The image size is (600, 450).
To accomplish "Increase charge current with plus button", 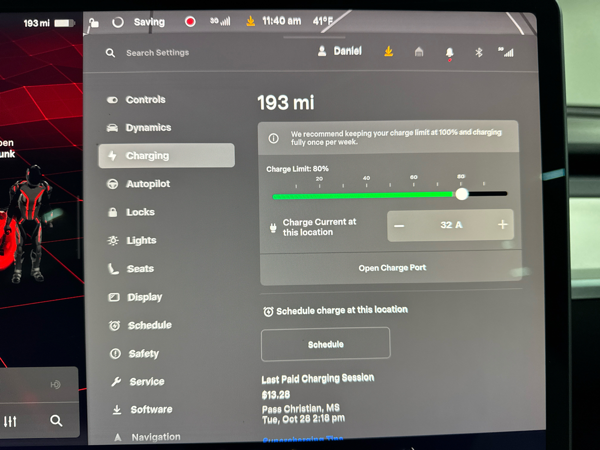I will click(502, 225).
